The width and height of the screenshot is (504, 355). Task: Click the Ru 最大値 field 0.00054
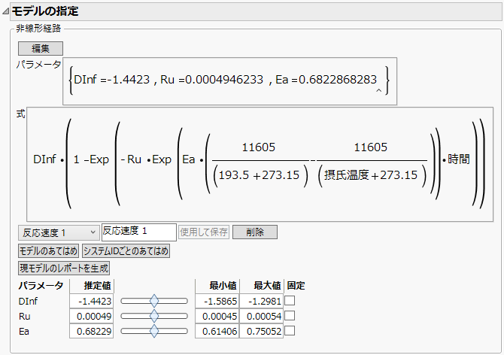click(261, 316)
